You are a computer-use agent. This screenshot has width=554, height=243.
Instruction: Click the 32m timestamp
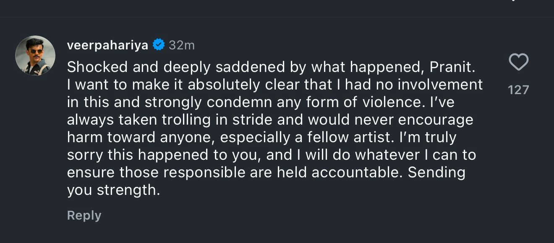click(181, 45)
